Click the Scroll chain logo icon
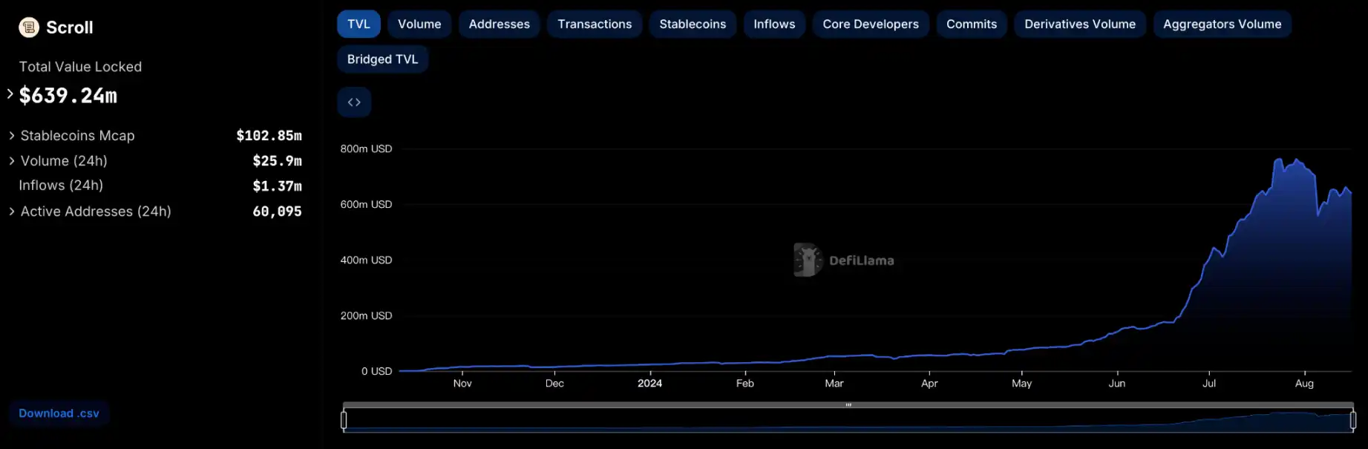1368x449 pixels. (29, 27)
